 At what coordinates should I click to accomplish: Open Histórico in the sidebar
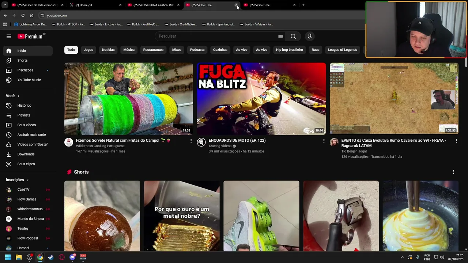pos(28,106)
